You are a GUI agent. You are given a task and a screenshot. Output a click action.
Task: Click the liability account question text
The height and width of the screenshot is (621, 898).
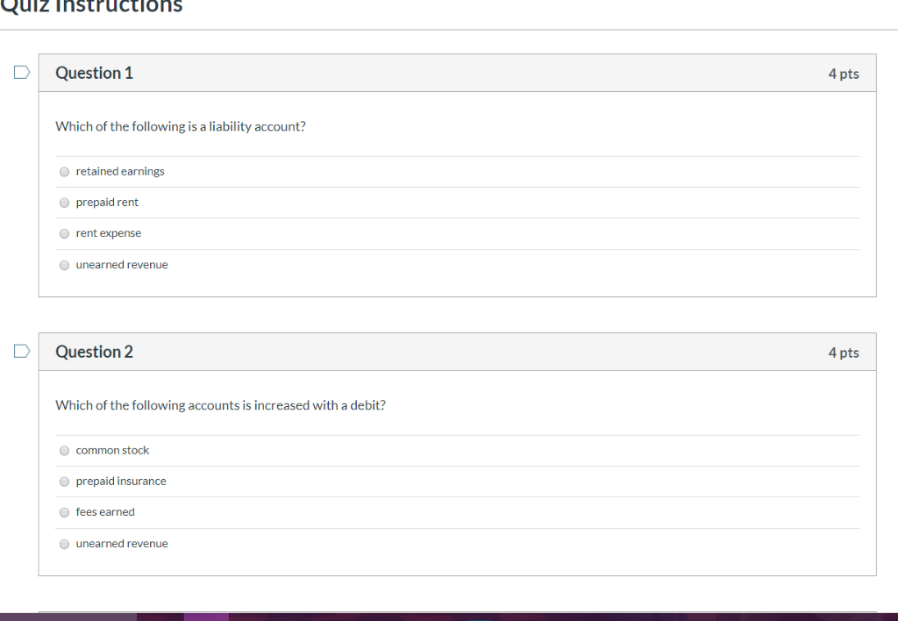(x=181, y=126)
